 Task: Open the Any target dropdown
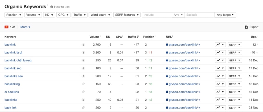pos(225,15)
